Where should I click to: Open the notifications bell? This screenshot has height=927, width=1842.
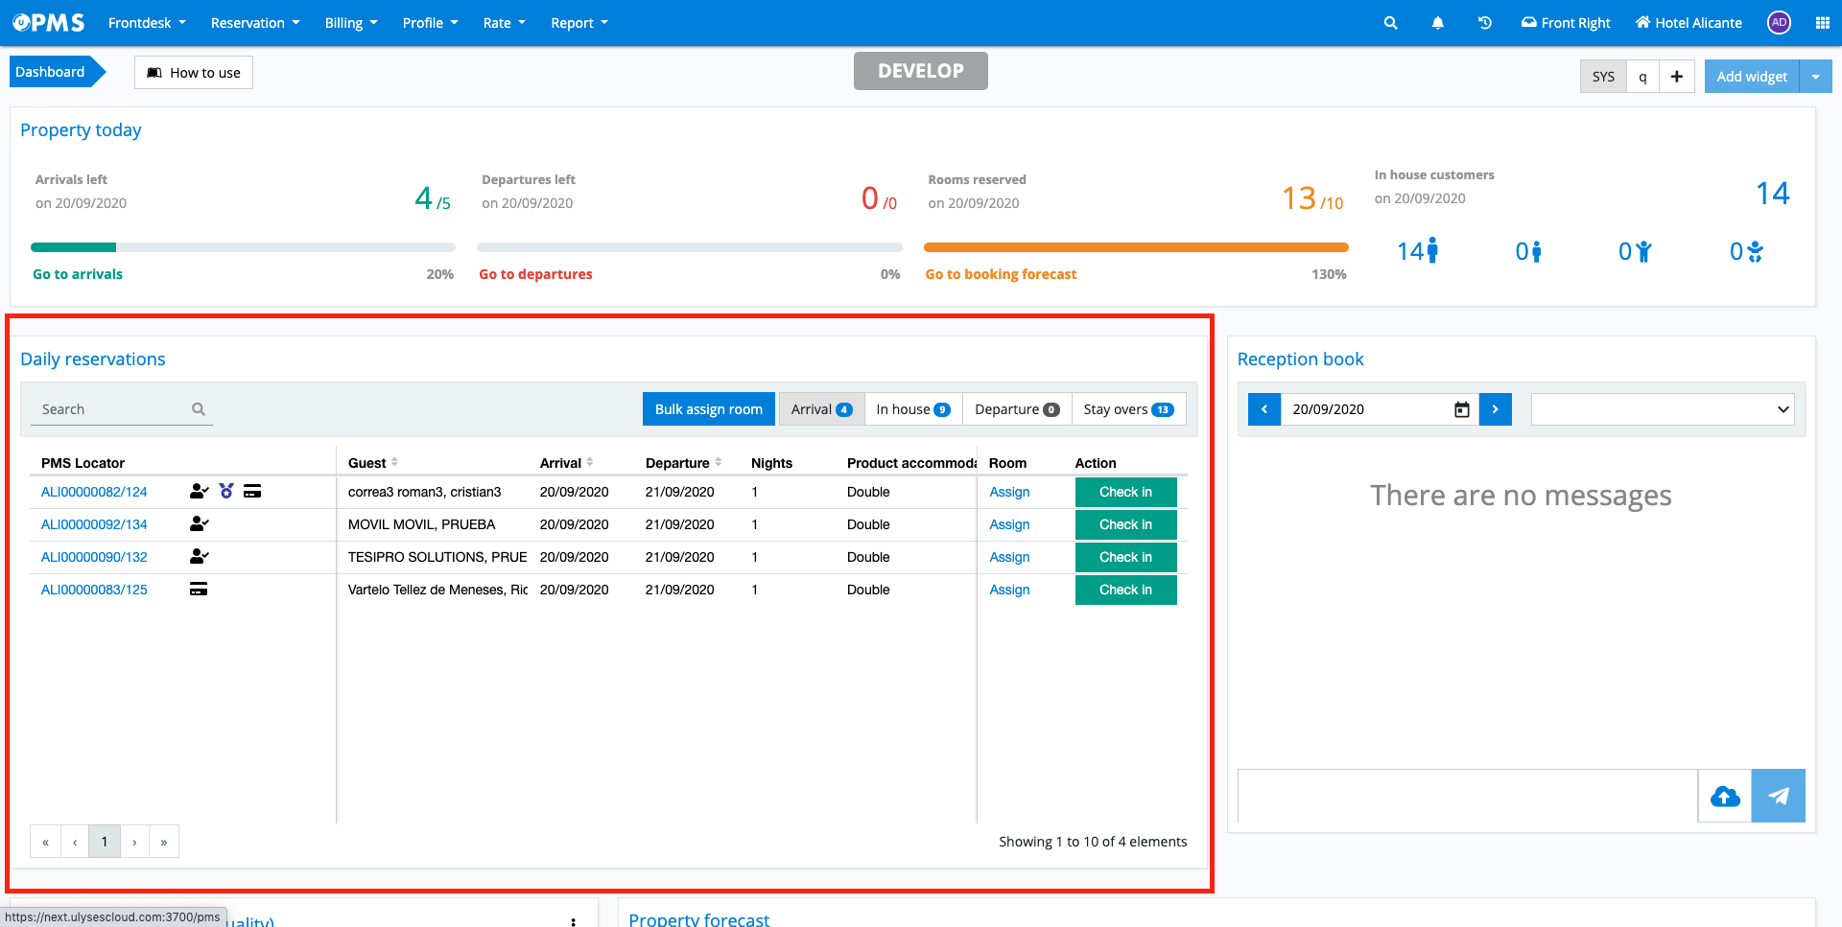click(1437, 23)
